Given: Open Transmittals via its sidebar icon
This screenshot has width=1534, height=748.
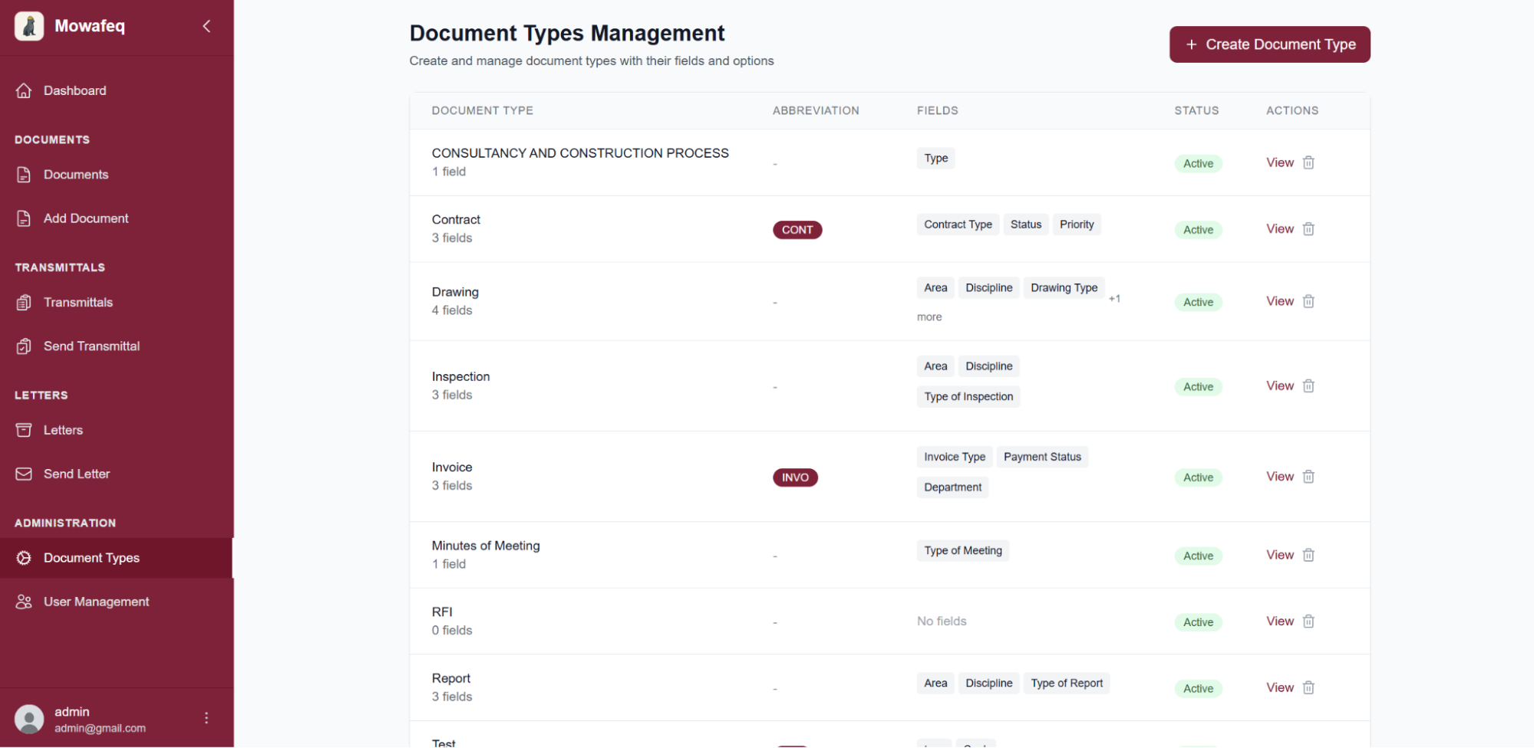Looking at the screenshot, I should click(x=24, y=302).
